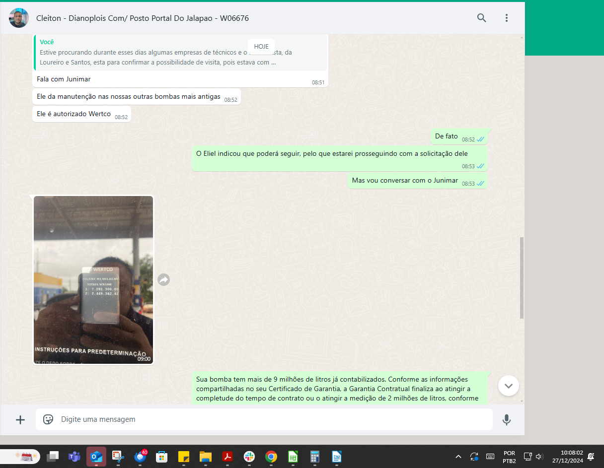Open search in the conversation

(x=481, y=18)
